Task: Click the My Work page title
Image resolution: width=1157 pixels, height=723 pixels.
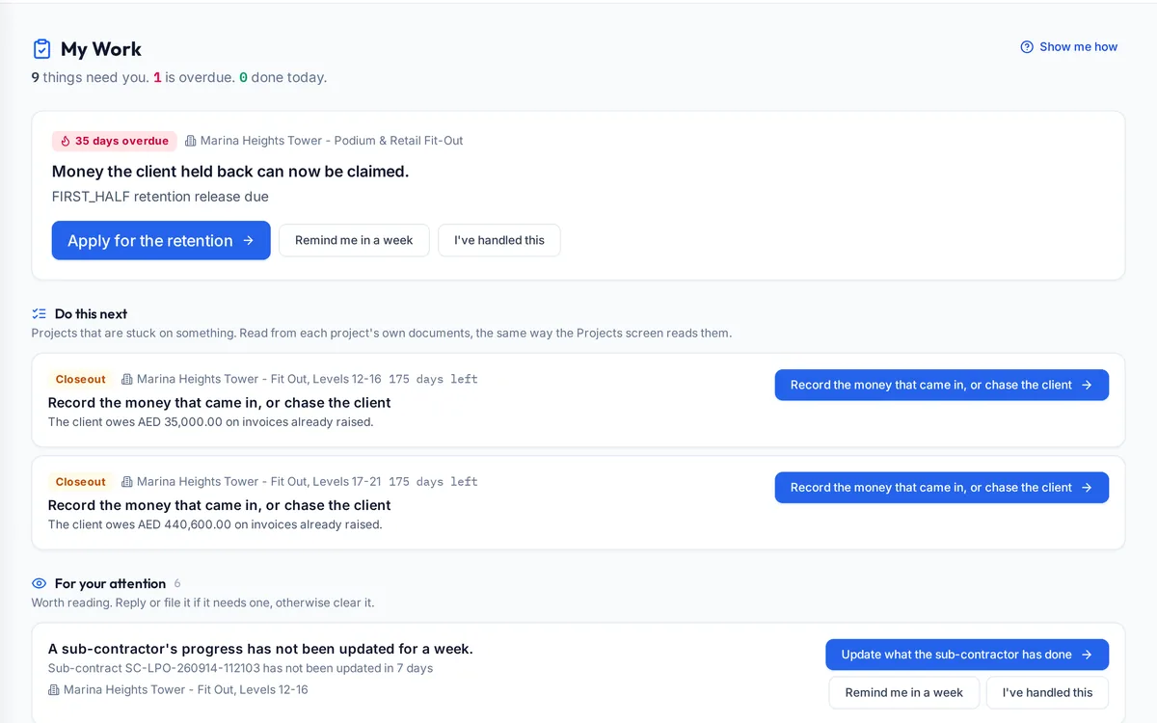Action: (101, 49)
